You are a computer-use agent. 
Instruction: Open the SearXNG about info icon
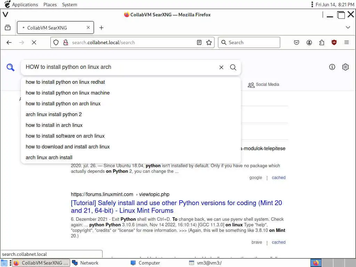[332, 67]
